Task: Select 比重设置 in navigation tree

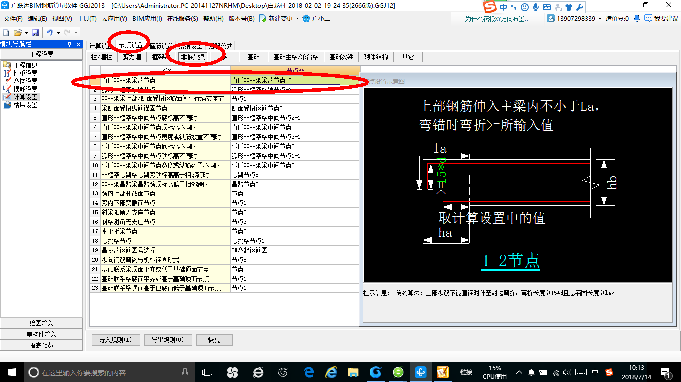Action: [25, 73]
